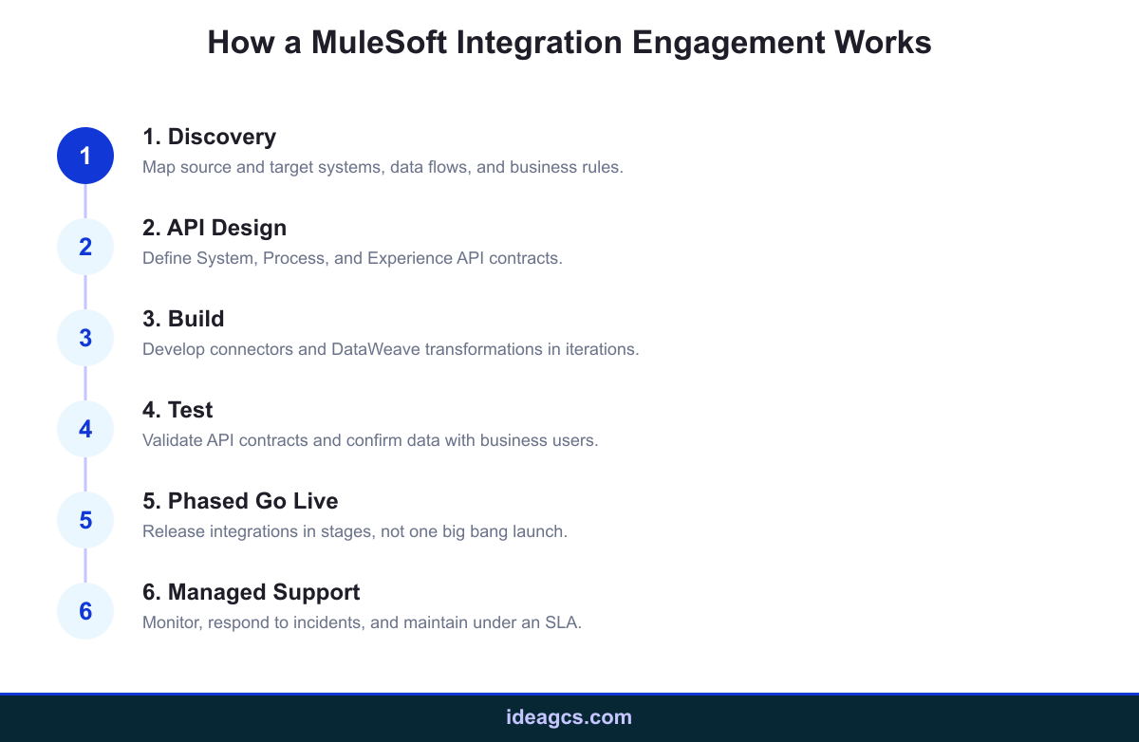Click the step 6 circle for Managed Support
This screenshot has width=1139, height=742.
85,611
